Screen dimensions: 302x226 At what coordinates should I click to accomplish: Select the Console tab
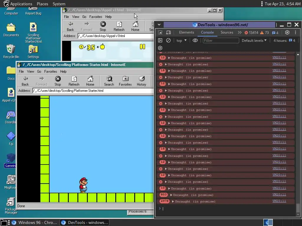point(207,32)
